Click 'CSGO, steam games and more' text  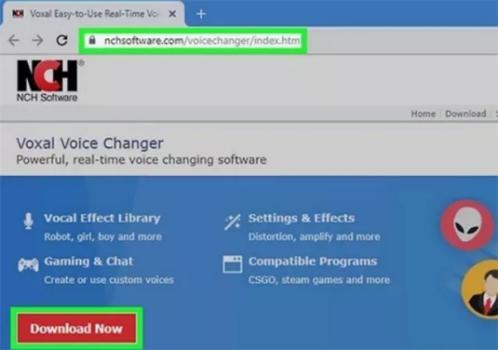(319, 280)
